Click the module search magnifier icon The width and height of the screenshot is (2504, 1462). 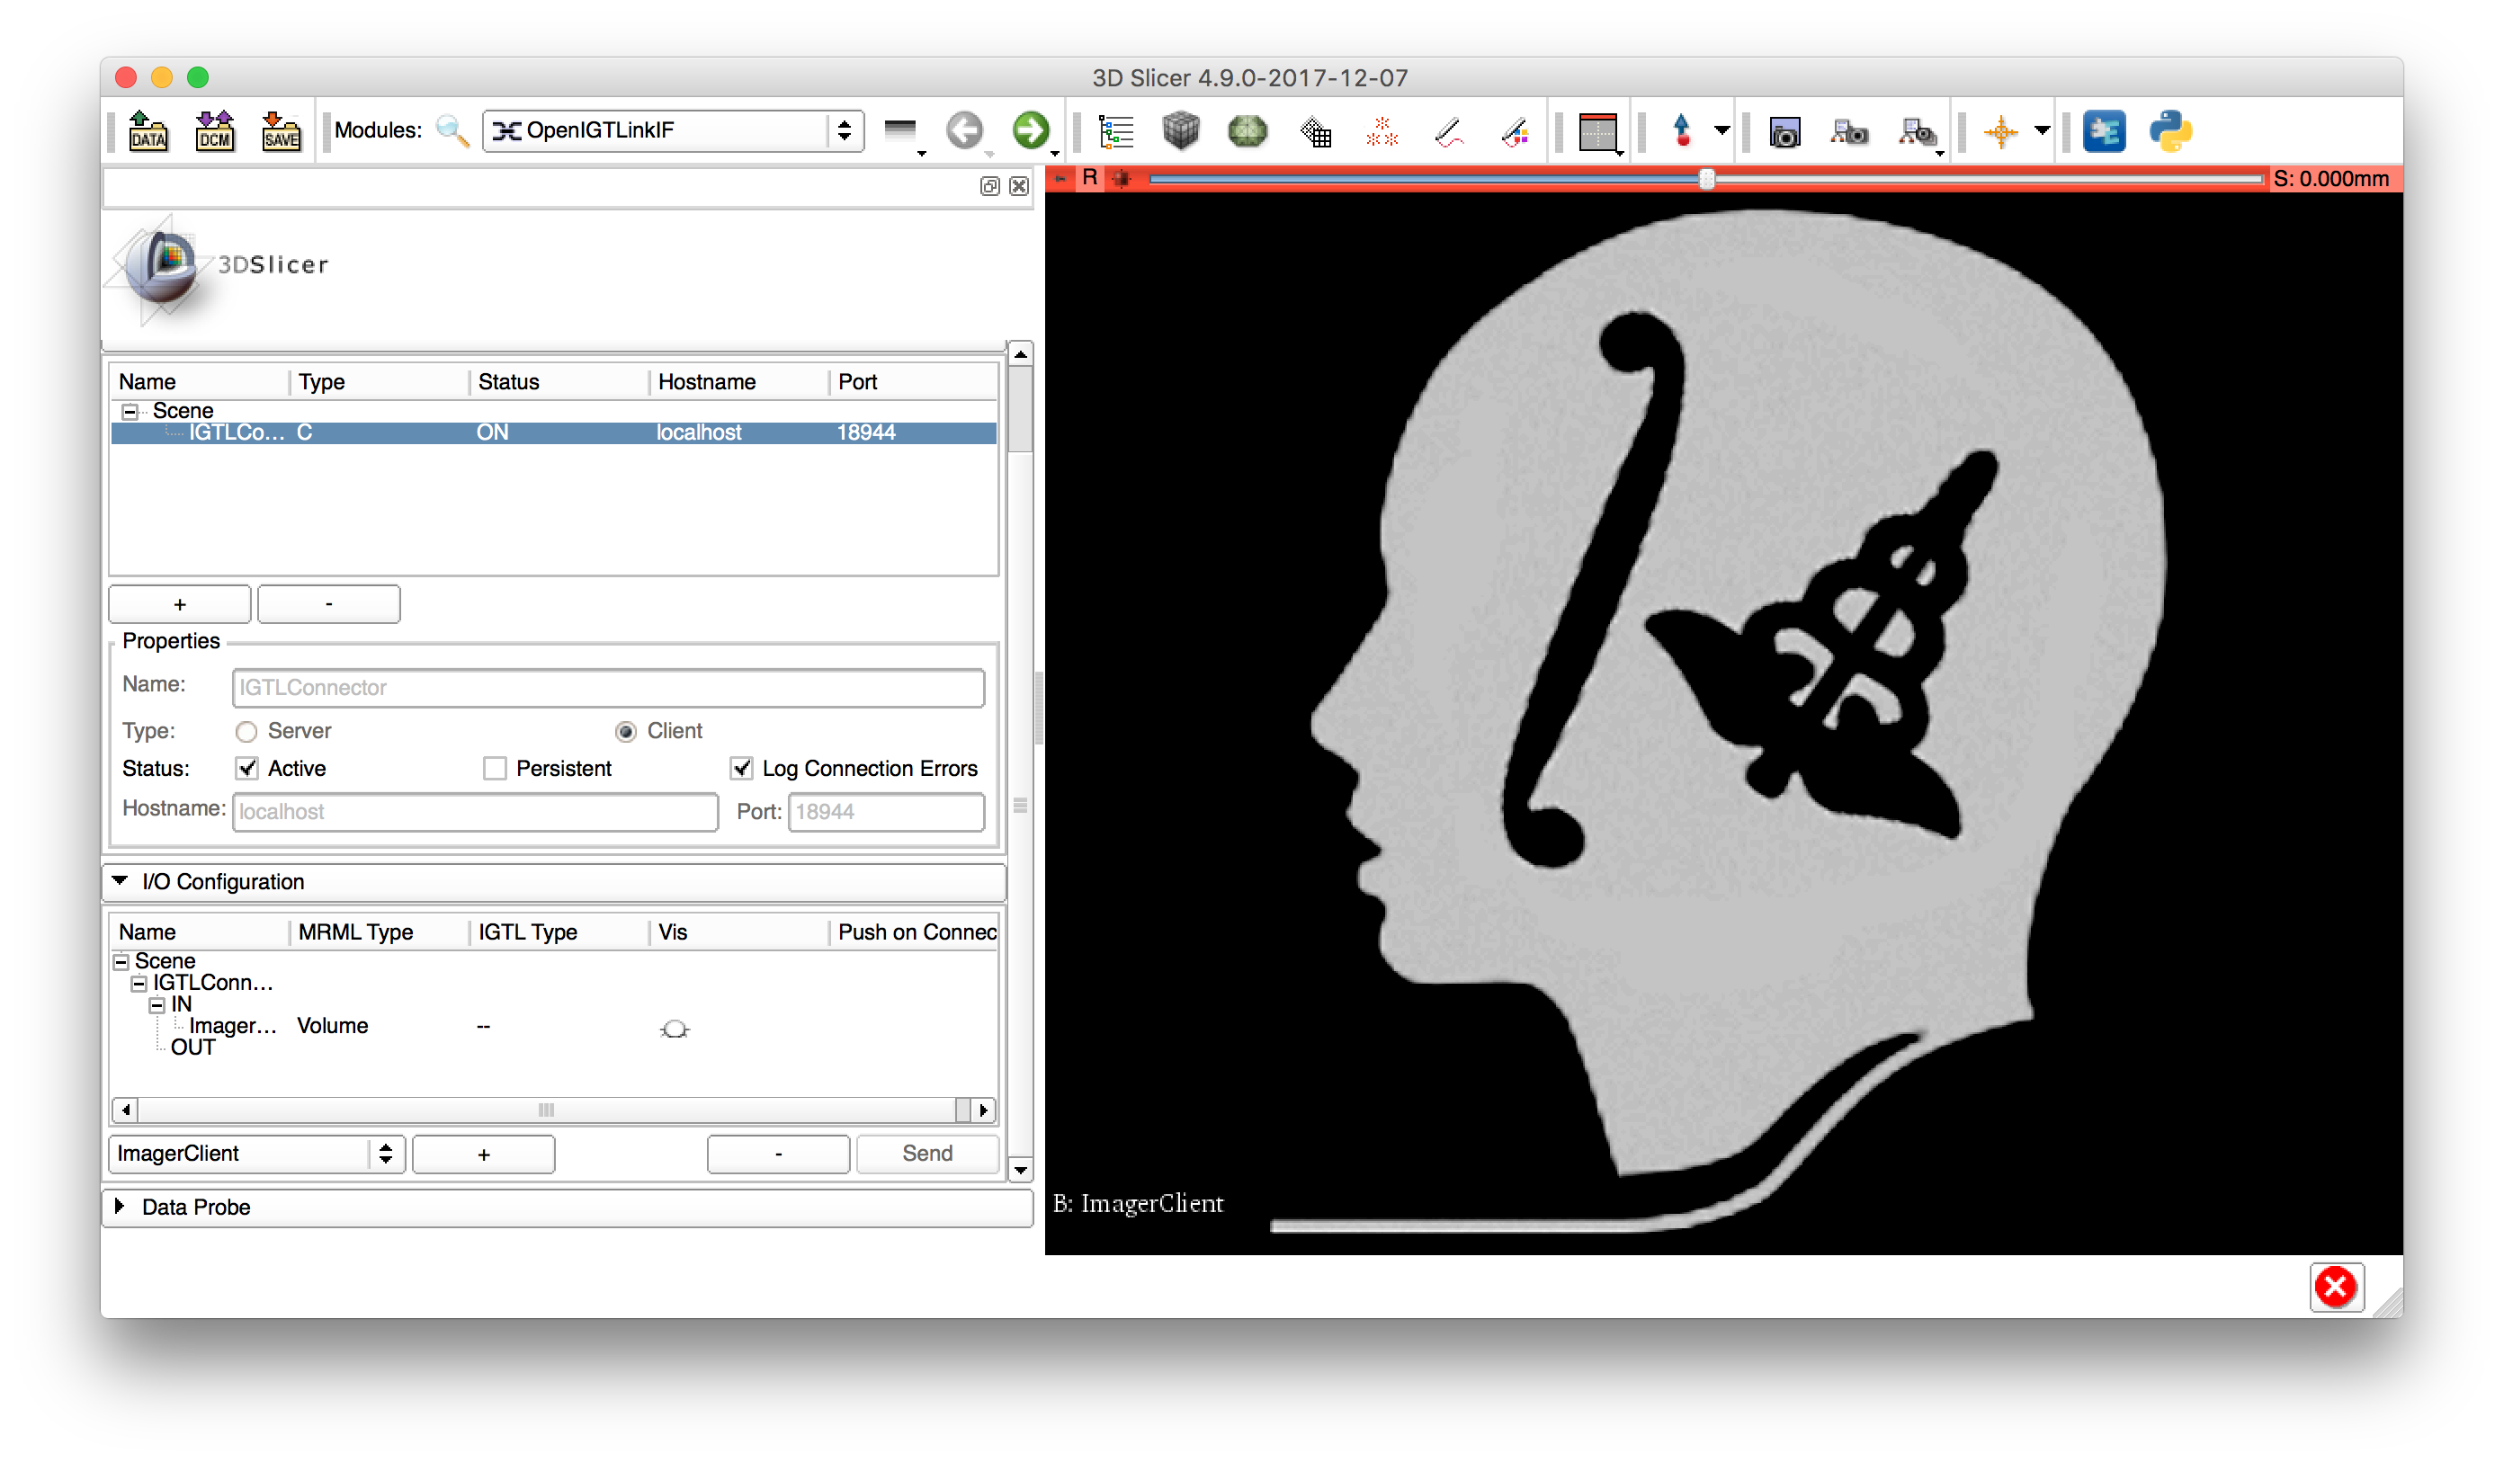452,130
